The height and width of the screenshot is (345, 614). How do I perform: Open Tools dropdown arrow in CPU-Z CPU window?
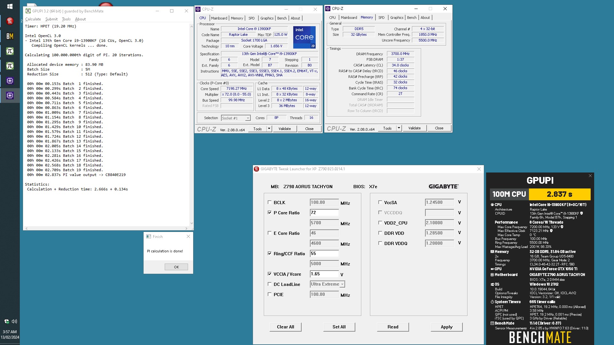pos(269,129)
